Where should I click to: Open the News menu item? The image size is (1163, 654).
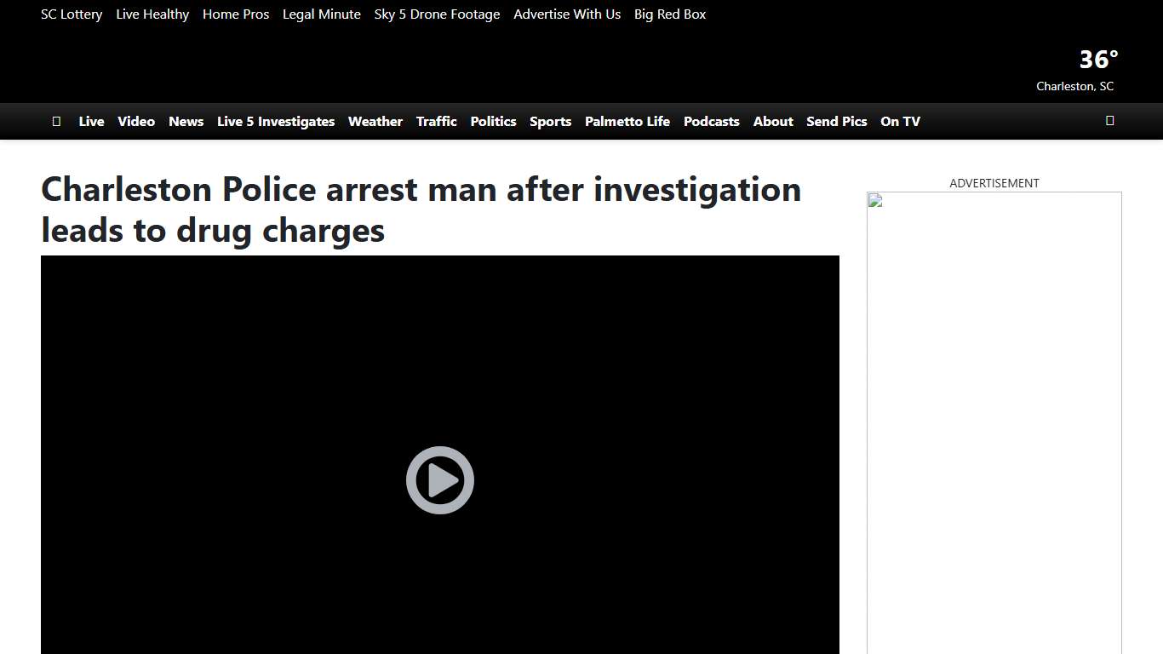[x=186, y=121]
